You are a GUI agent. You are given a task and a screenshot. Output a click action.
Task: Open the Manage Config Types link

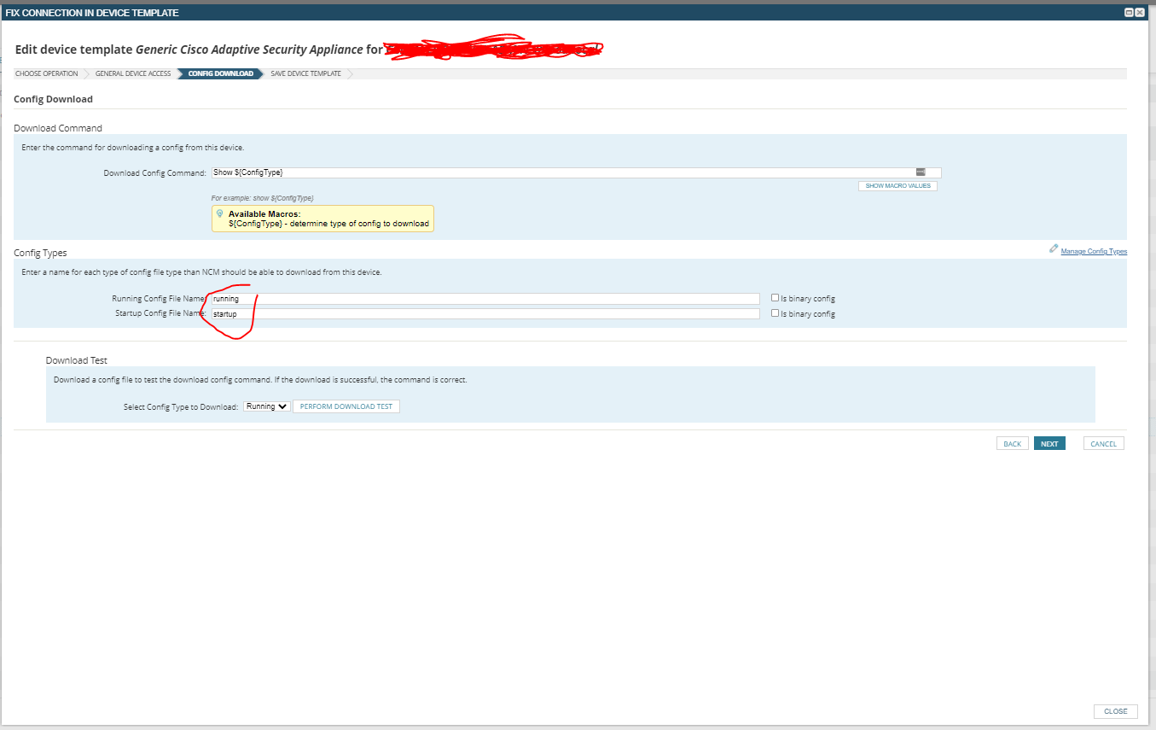(x=1094, y=251)
